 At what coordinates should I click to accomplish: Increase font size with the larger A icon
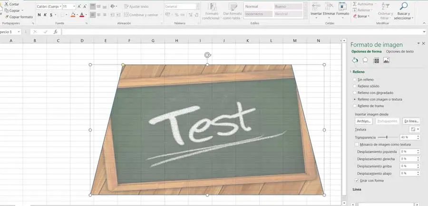tap(79, 6)
